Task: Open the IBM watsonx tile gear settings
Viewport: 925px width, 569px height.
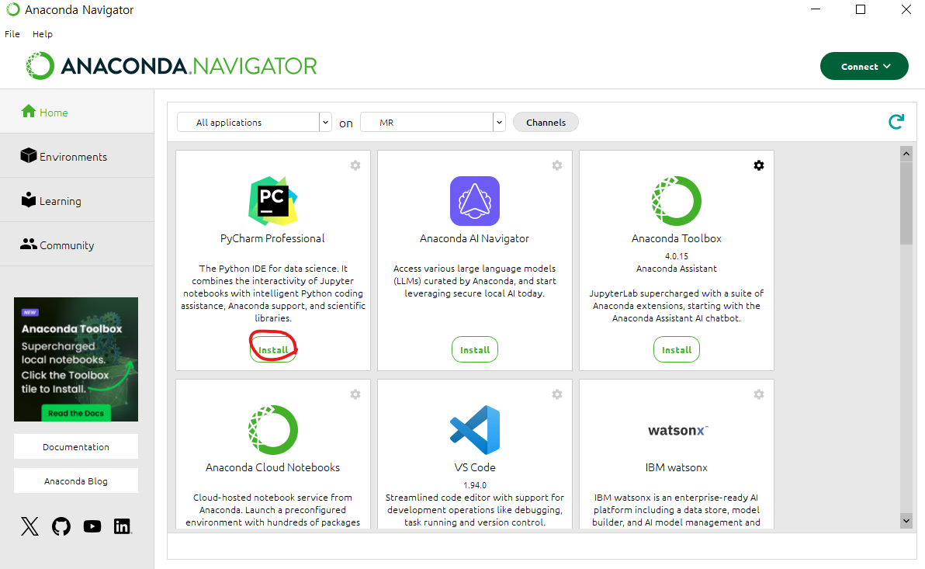Action: click(759, 394)
